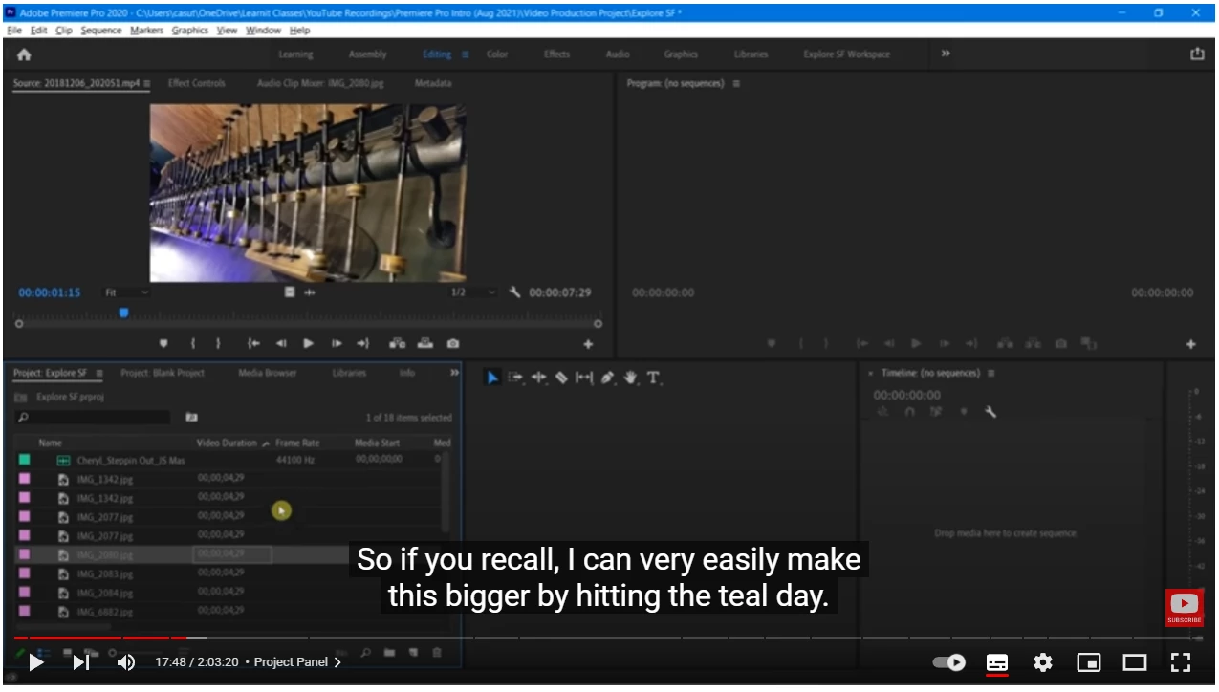The image size is (1219, 692).
Task: Select the Ripple Edit tool
Action: pyautogui.click(x=539, y=378)
